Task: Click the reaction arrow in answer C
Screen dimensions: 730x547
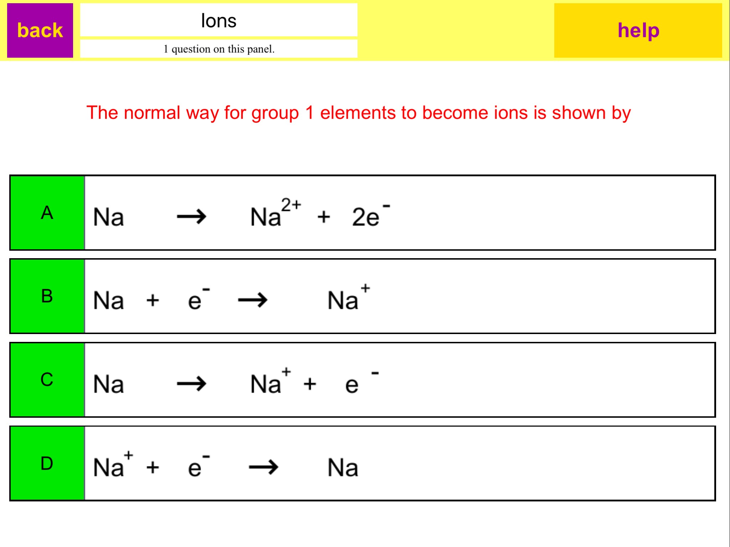Action: tap(191, 384)
